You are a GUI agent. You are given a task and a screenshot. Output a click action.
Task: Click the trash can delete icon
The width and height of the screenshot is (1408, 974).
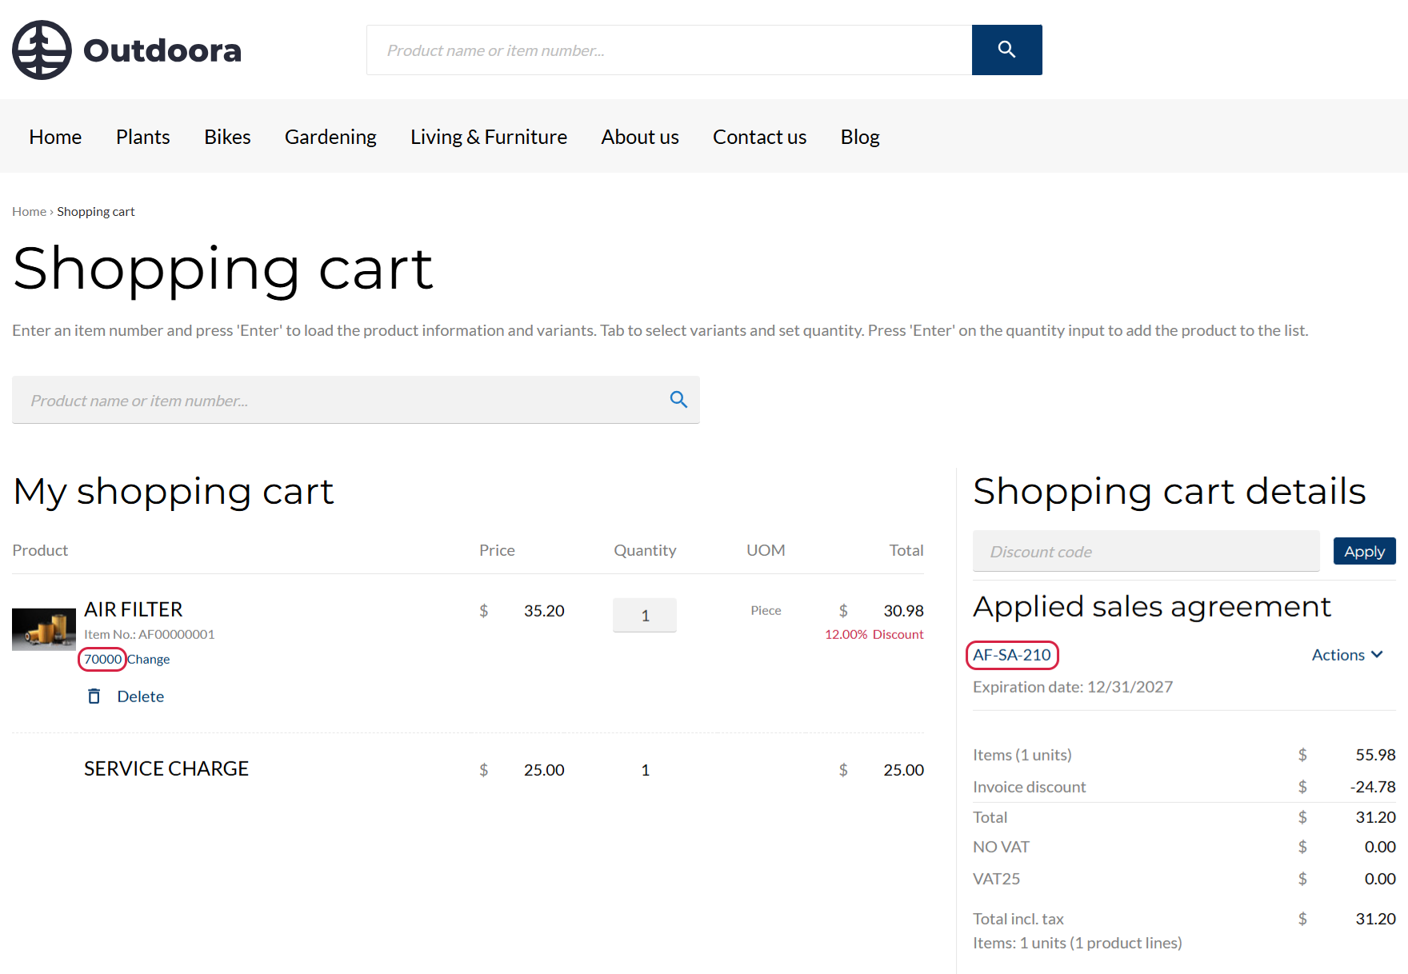pos(94,697)
